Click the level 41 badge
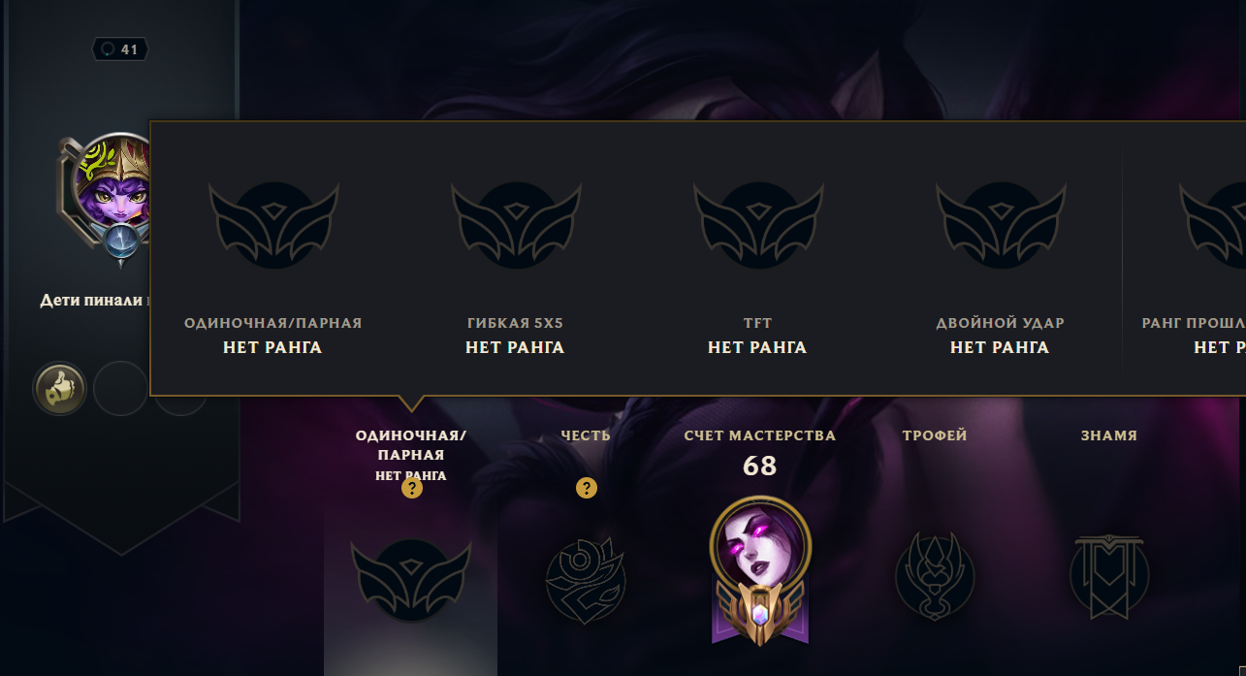 [120, 49]
